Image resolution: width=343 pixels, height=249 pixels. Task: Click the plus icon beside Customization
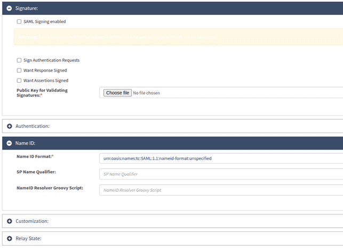10,221
